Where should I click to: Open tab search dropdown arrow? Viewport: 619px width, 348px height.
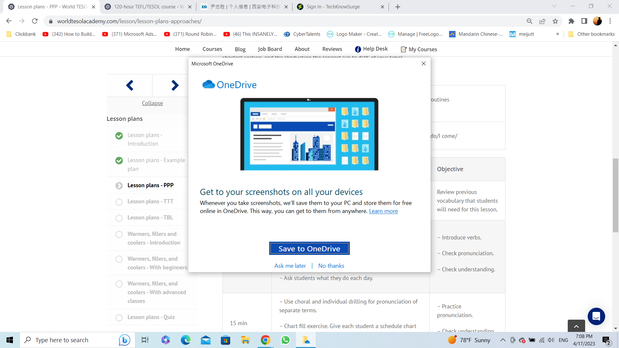pos(554,6)
